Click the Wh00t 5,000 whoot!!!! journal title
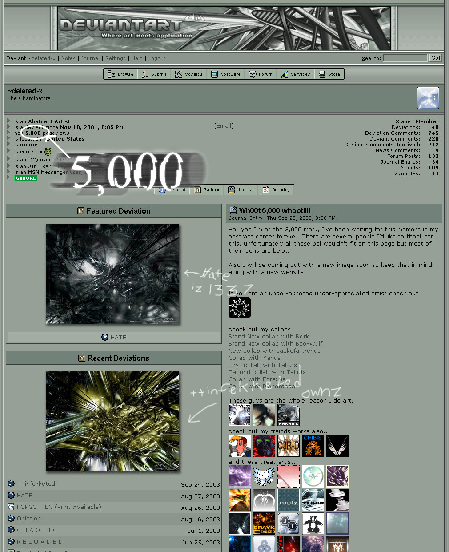This screenshot has height=552, width=449. point(275,210)
